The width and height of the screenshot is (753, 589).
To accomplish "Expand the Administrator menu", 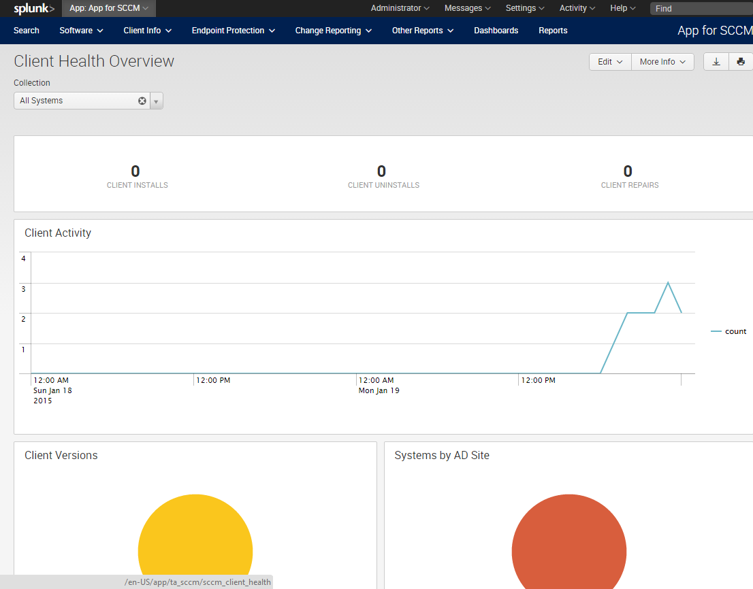I will click(400, 8).
